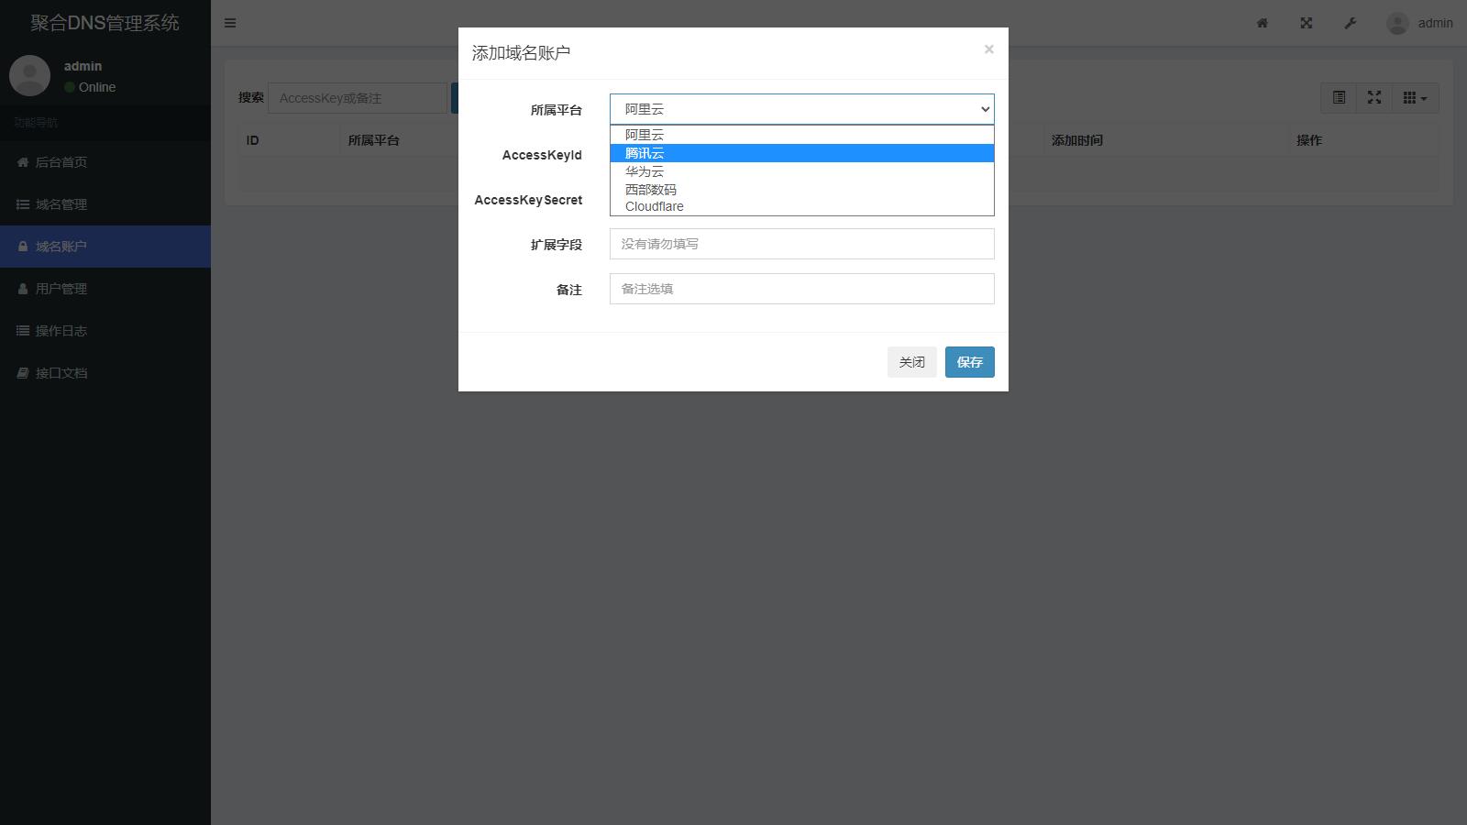The image size is (1467, 825).
Task: Click the hamburger sidebar toggle icon
Action: pos(230,23)
